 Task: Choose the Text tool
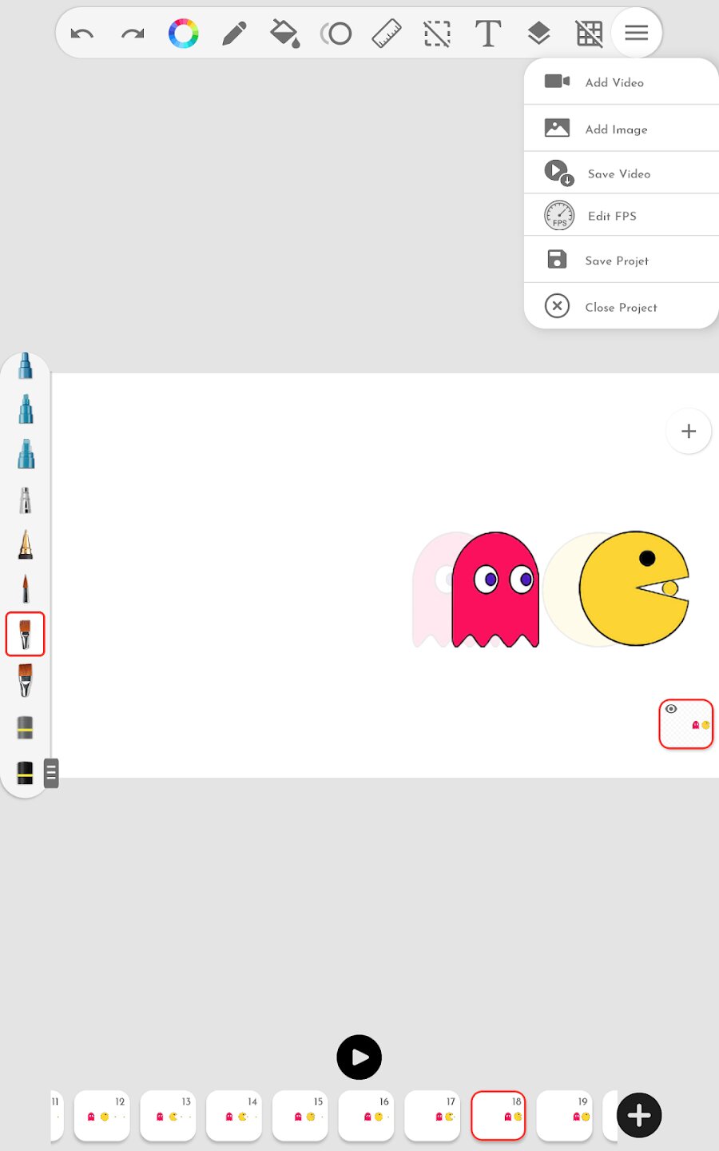488,34
